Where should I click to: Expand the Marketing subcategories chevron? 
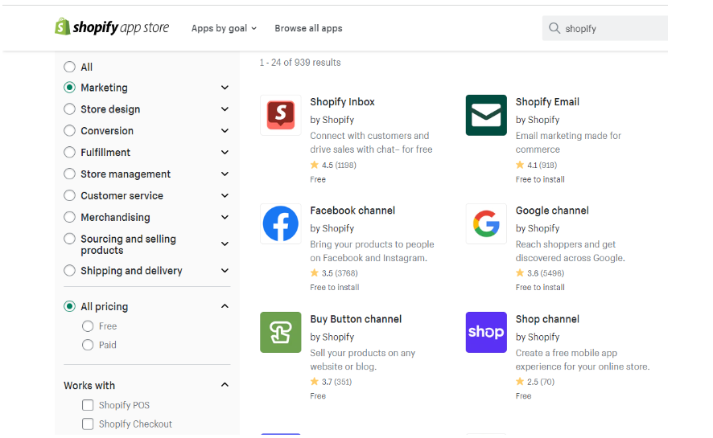225,88
